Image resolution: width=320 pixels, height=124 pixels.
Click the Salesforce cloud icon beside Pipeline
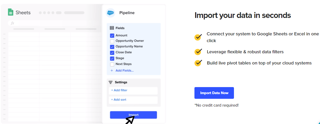coord(110,13)
